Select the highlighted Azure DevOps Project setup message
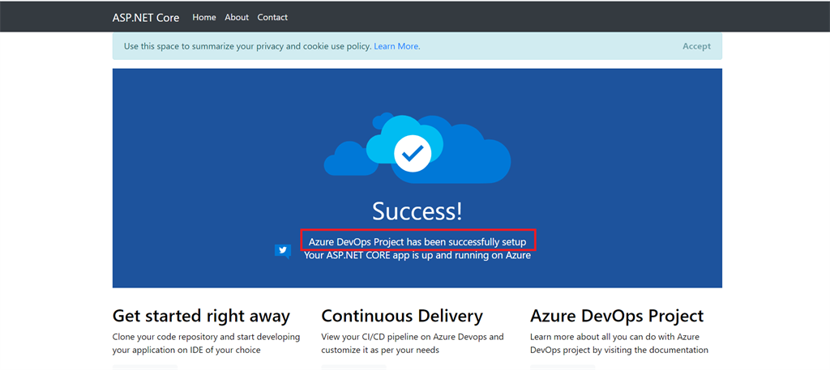The width and height of the screenshot is (830, 370). point(417,242)
